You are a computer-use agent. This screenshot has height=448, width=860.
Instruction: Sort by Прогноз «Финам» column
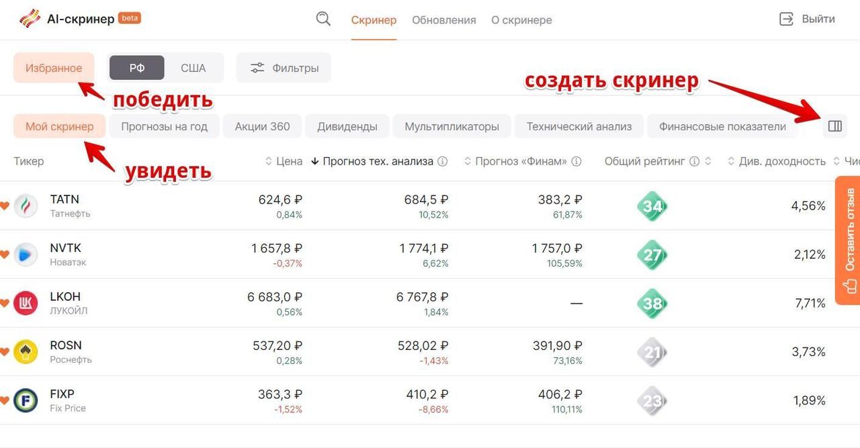(515, 161)
